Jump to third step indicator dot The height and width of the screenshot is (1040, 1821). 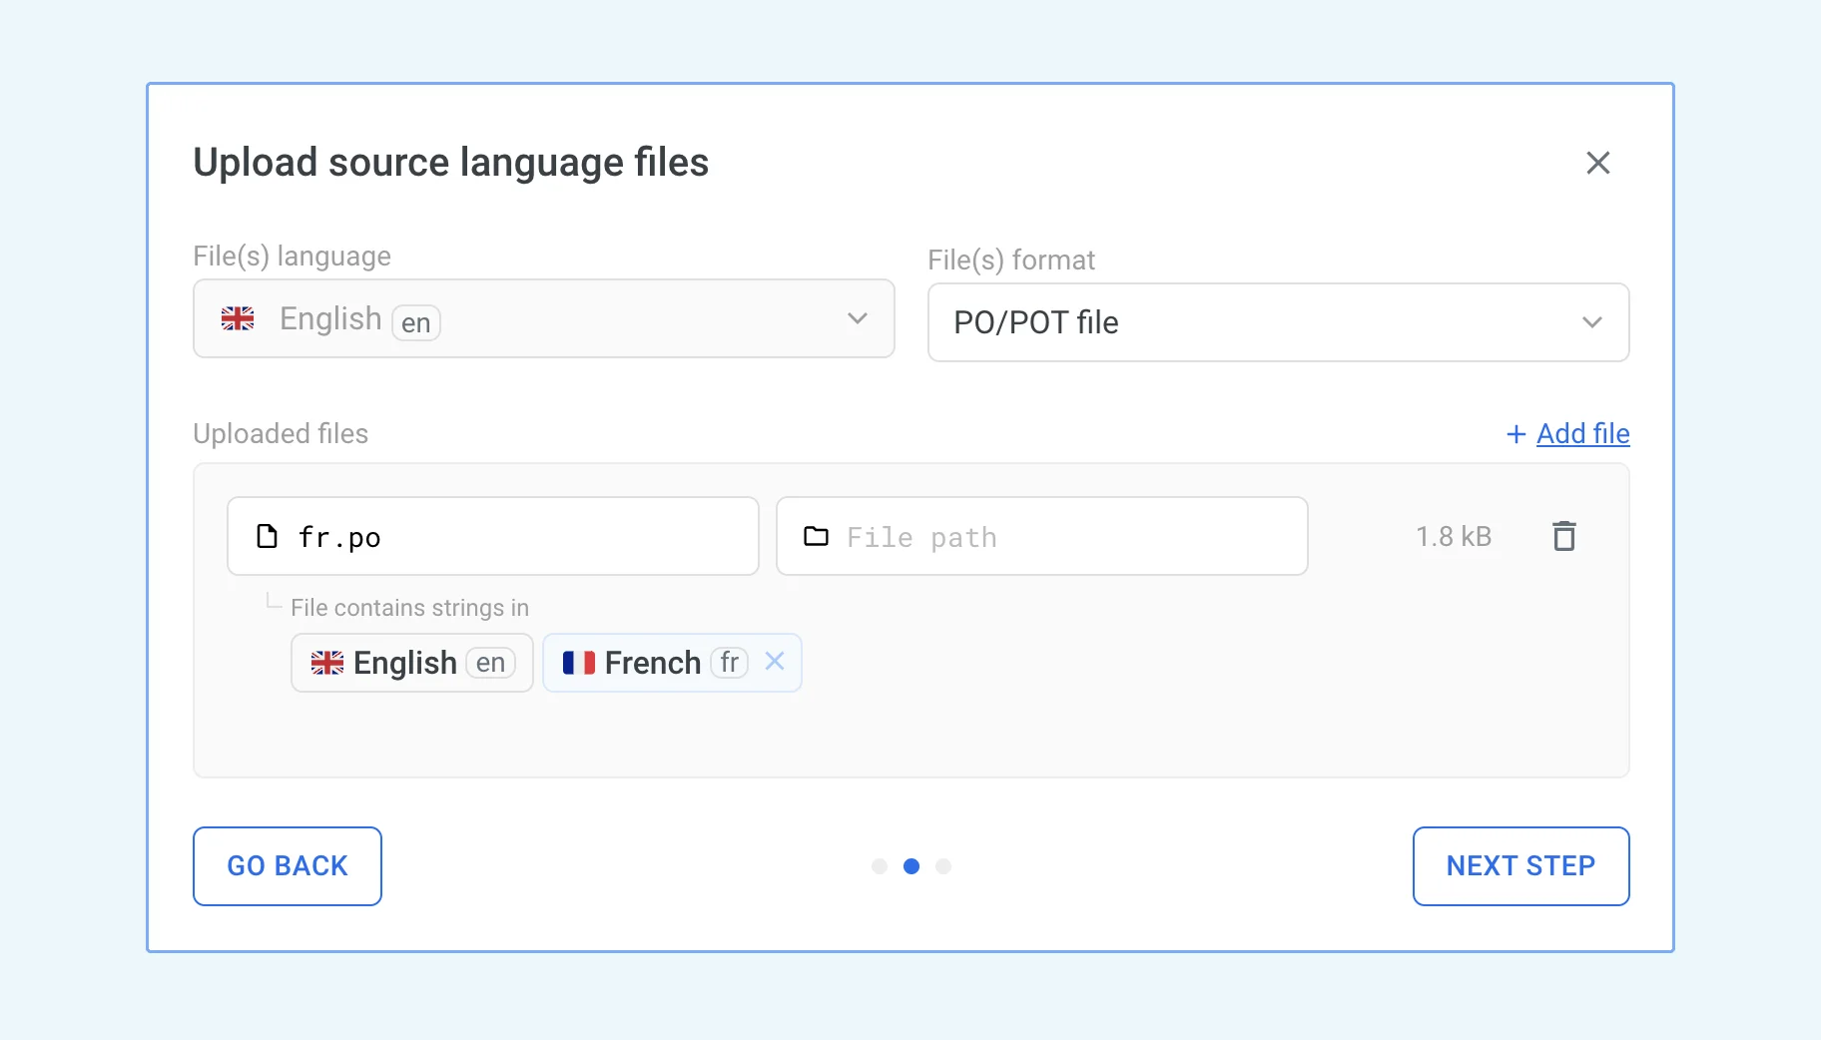[x=943, y=866]
